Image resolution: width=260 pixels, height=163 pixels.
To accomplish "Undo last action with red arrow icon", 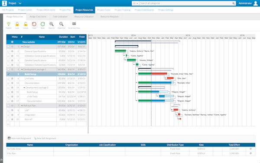I will tap(34, 24).
